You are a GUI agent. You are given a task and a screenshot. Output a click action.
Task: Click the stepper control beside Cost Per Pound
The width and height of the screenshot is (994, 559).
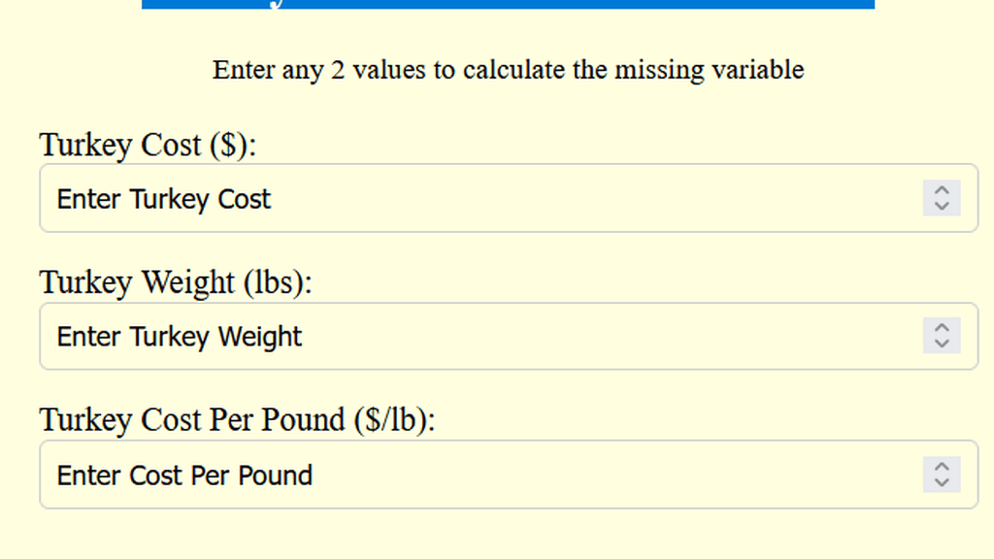942,476
